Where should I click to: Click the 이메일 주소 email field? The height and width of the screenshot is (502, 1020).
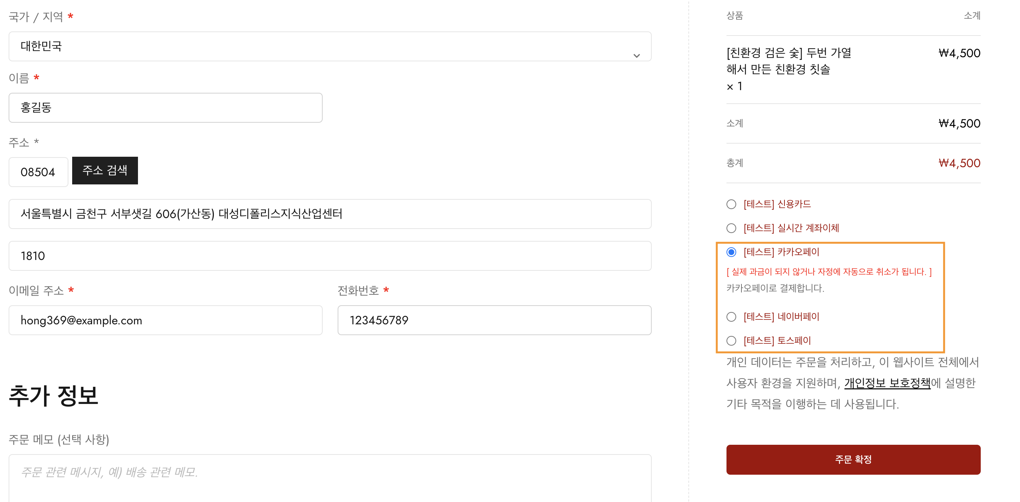166,320
